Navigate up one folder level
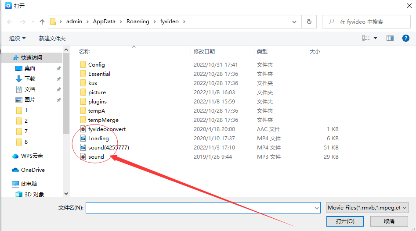416x231 pixels. coord(42,22)
